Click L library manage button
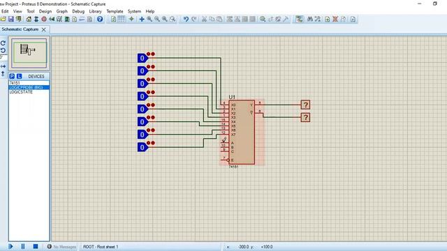The height and width of the screenshot is (251, 447). click(19, 76)
